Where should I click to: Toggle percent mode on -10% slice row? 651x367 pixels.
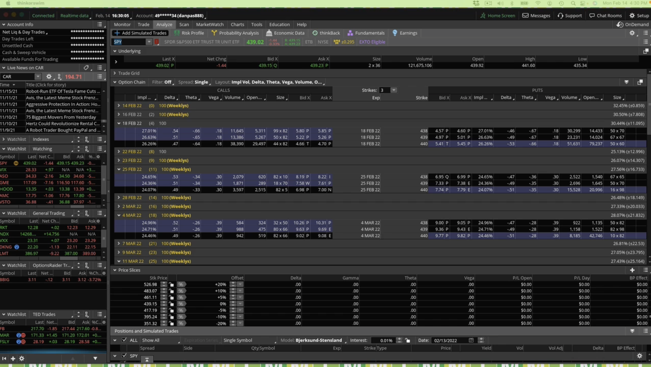click(x=181, y=317)
